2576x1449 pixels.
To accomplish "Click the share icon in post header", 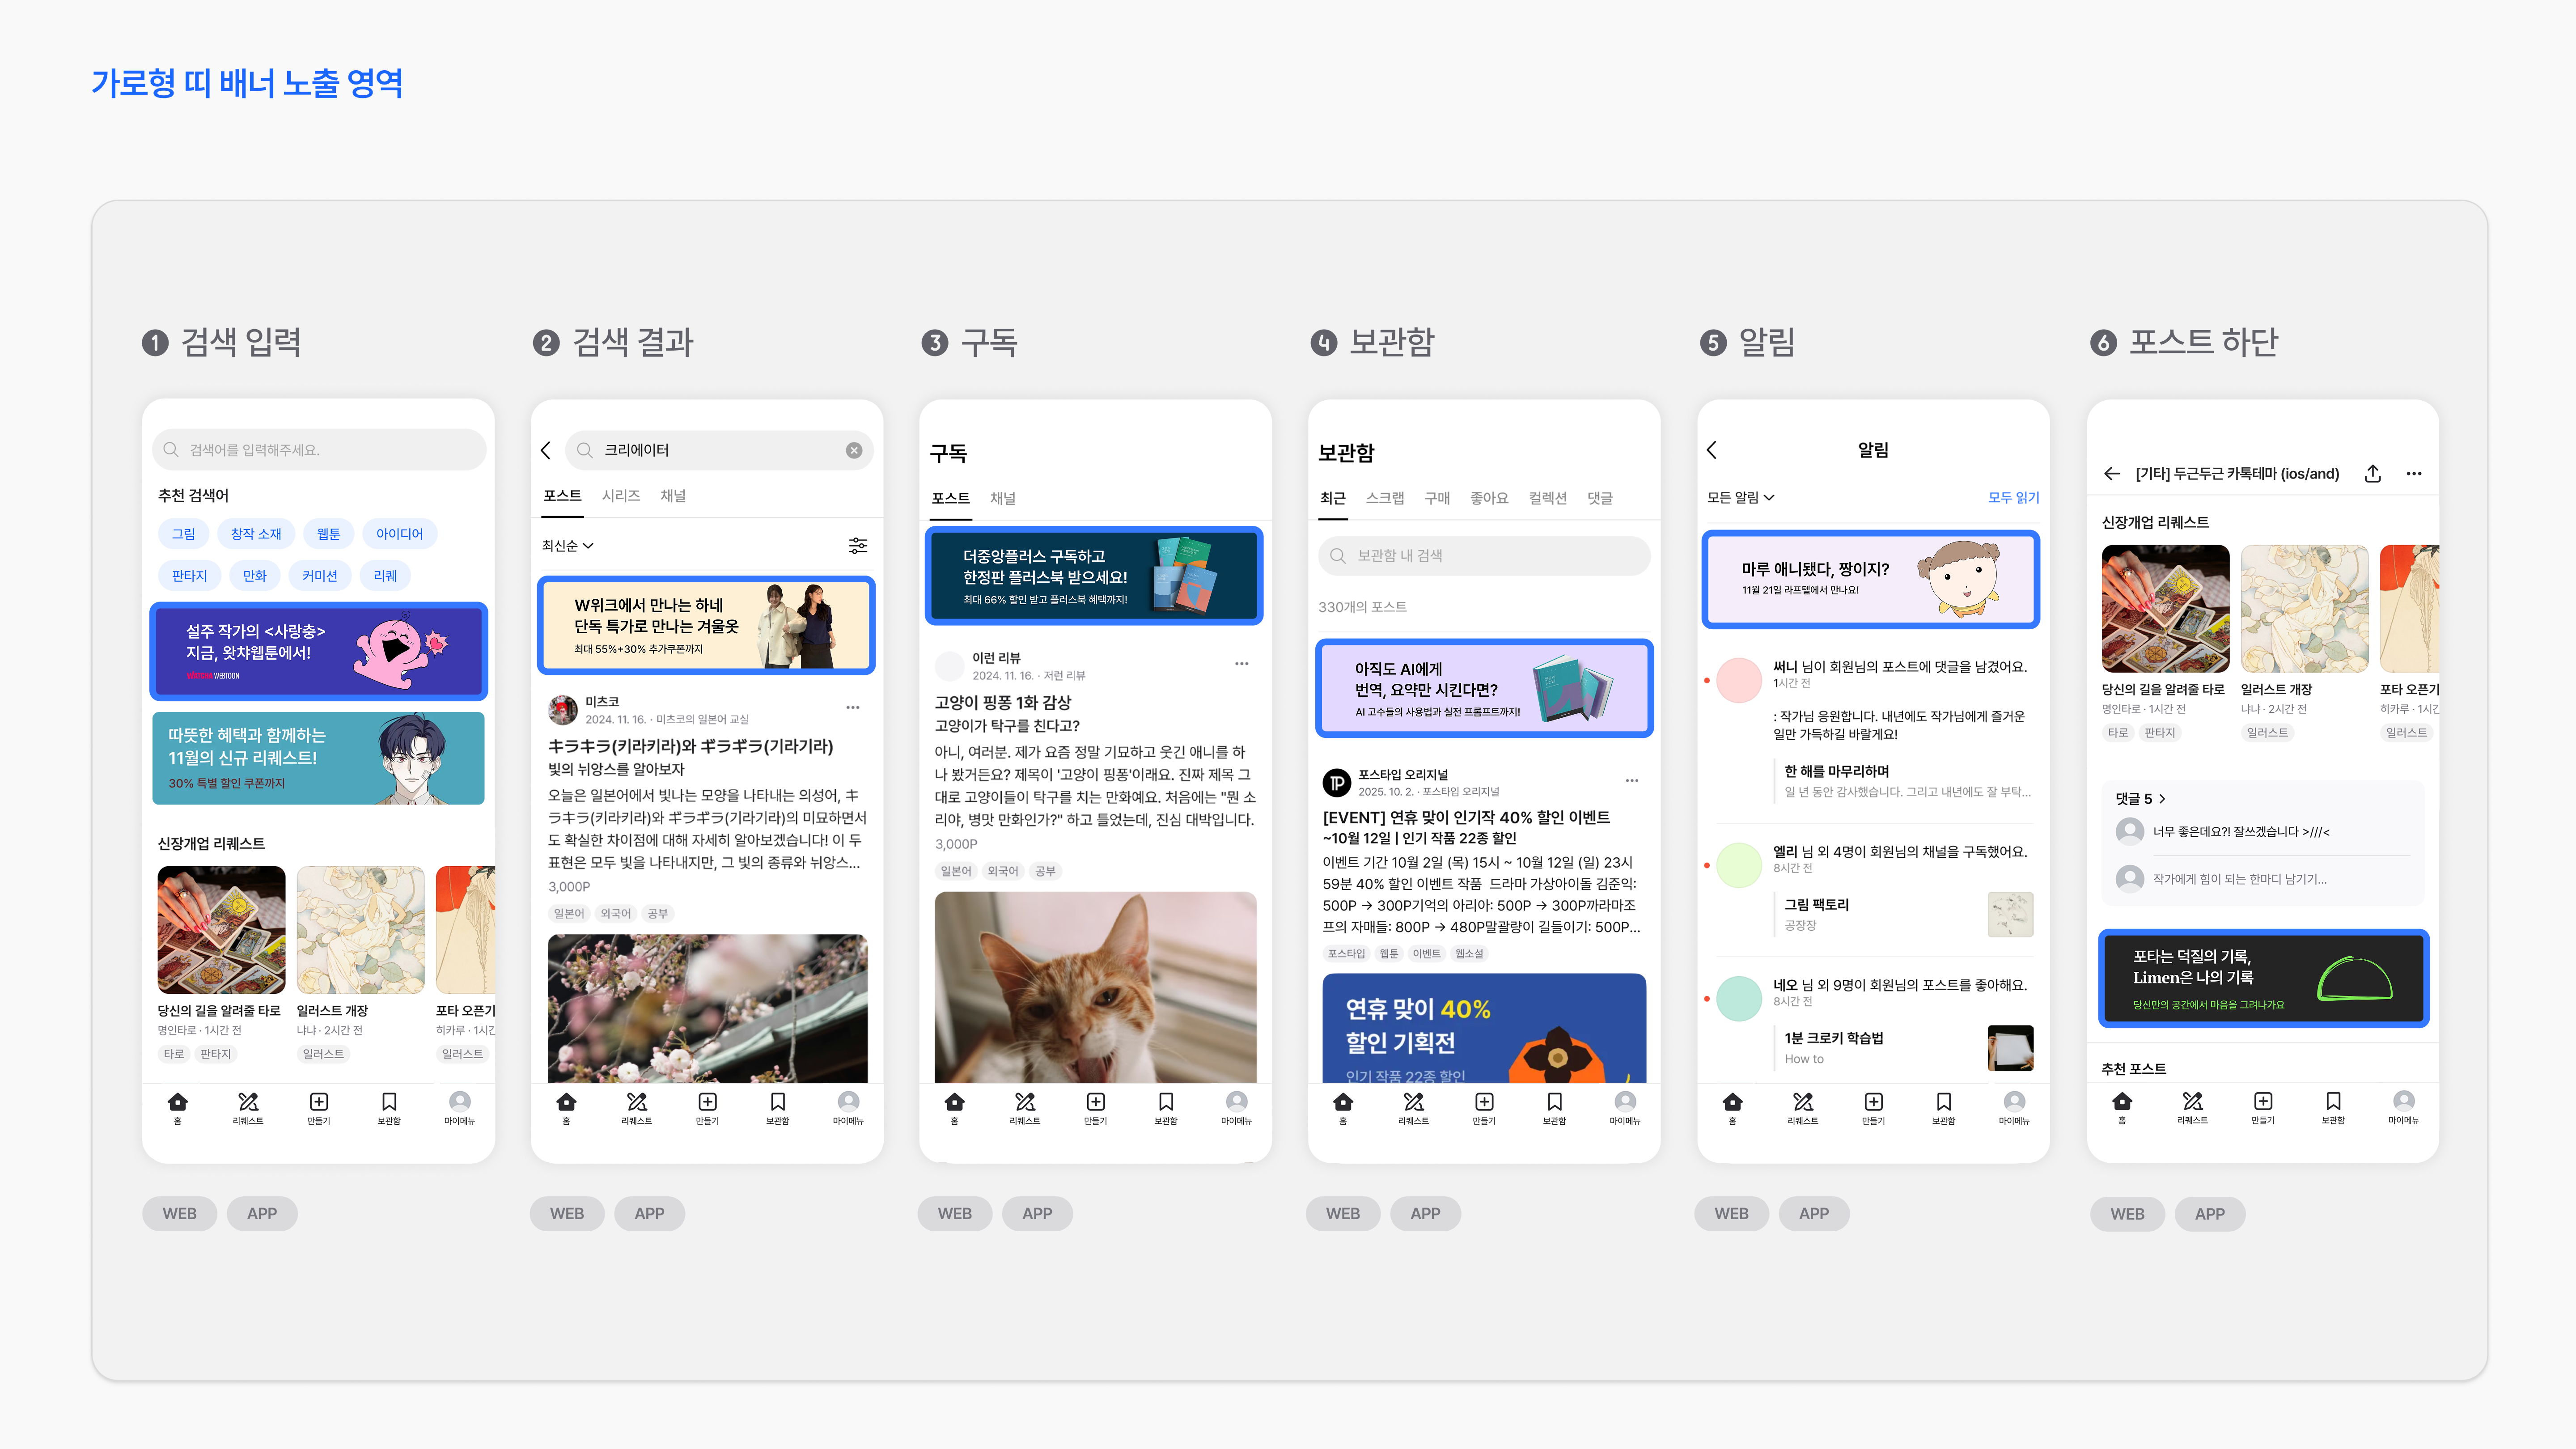I will pos(2372,474).
